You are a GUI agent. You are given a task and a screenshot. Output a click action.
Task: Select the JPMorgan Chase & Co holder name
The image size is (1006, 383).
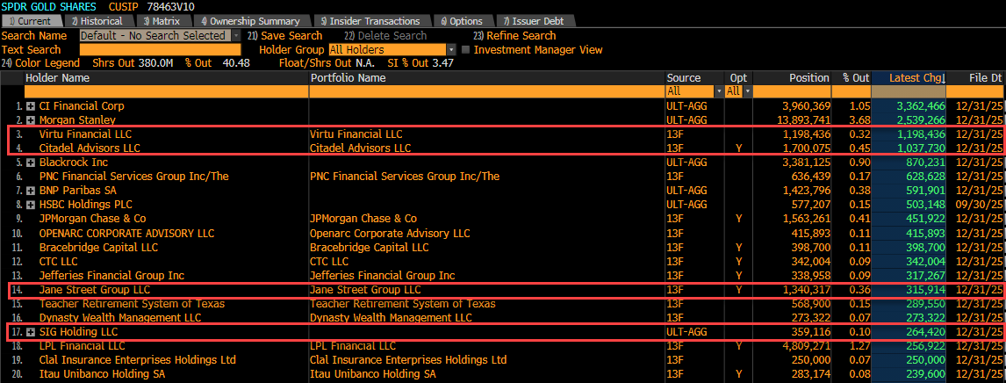click(92, 219)
